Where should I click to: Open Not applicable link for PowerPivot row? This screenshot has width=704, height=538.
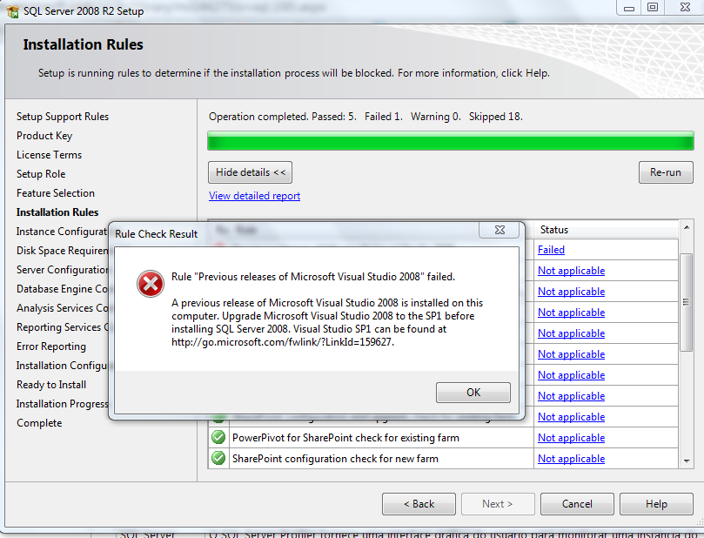pyautogui.click(x=571, y=438)
